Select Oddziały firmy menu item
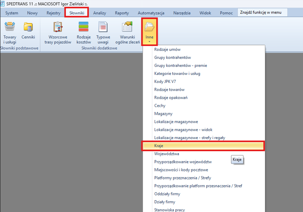The height and width of the screenshot is (212, 303). point(167,194)
